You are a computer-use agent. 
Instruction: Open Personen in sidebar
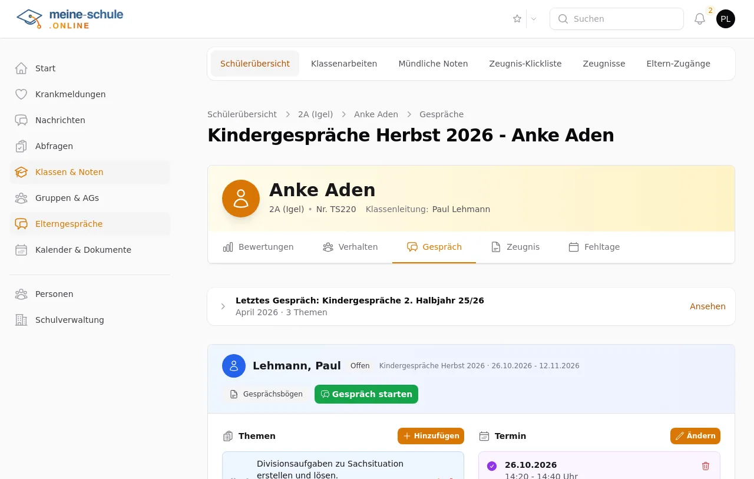90,294
